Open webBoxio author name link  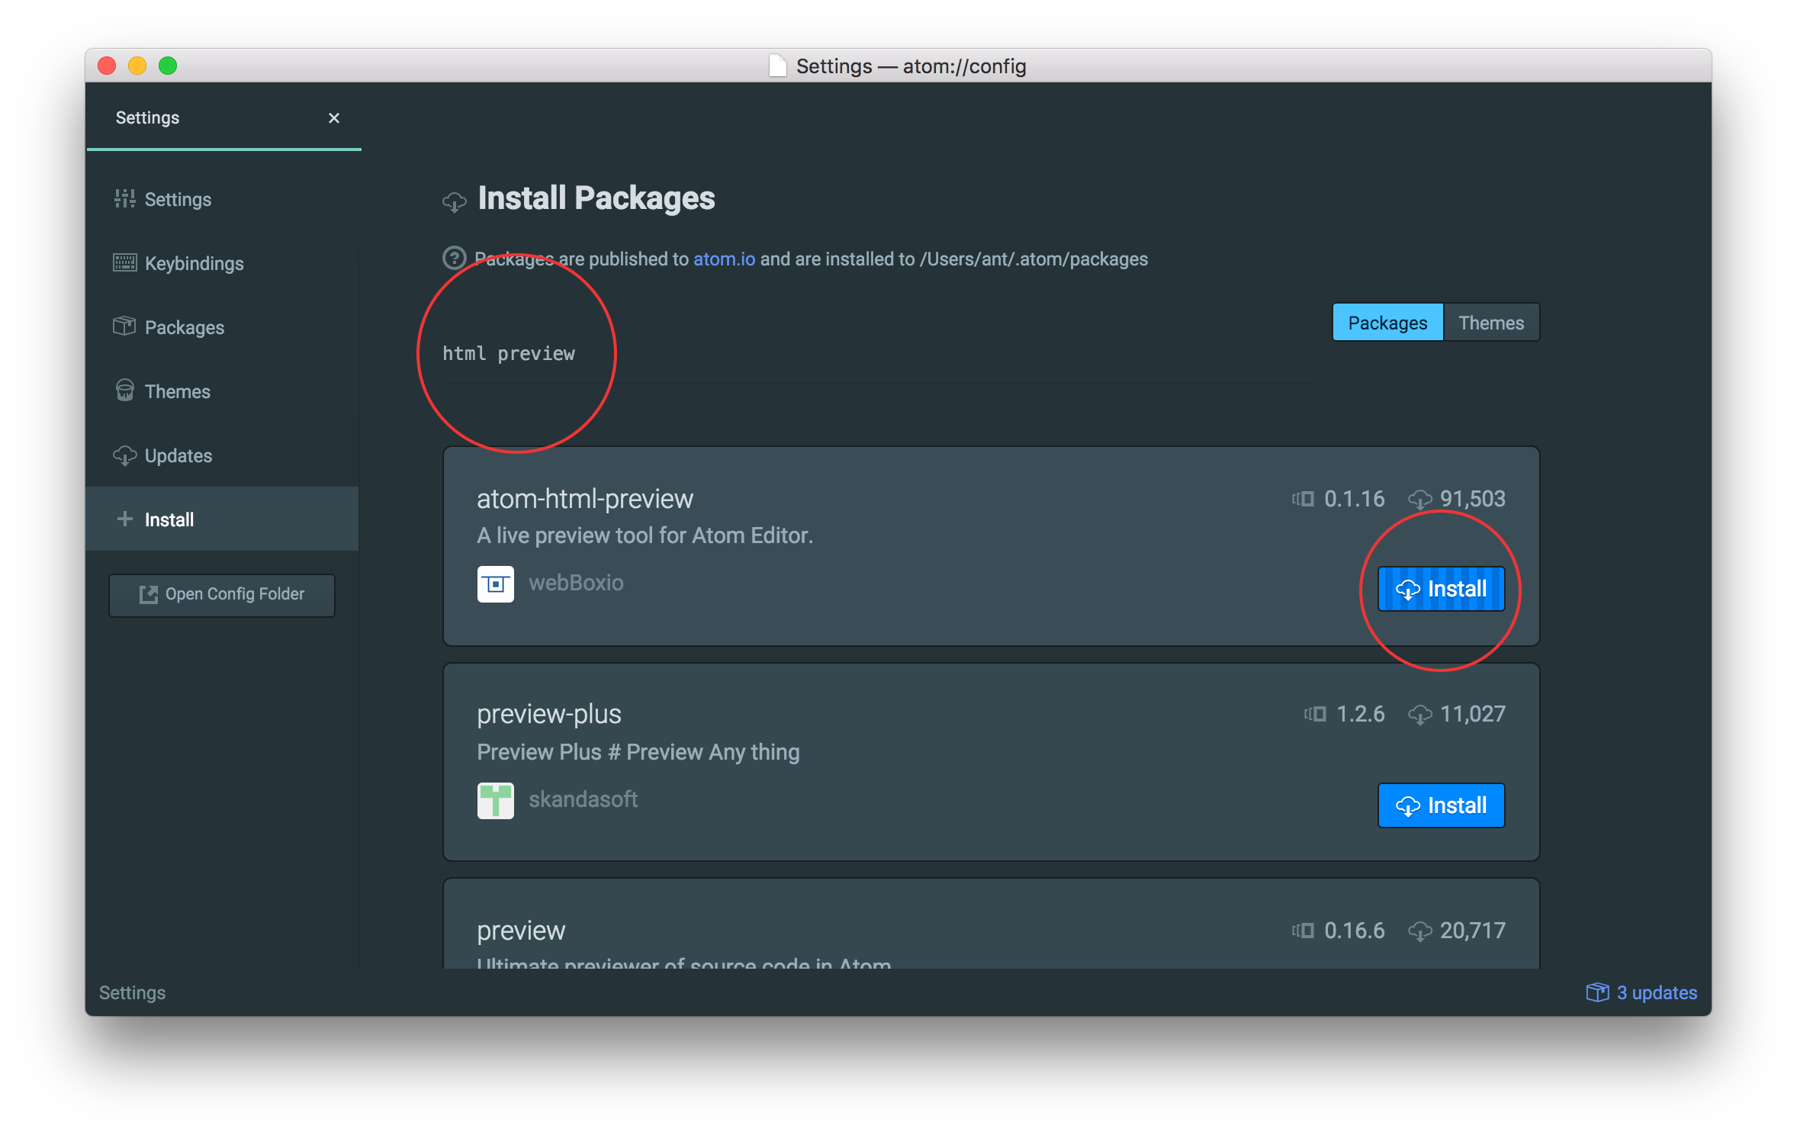[x=576, y=583]
